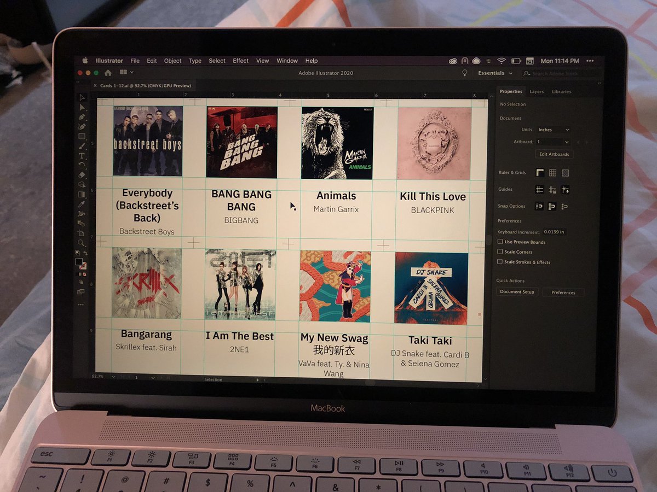Open the Wi-Fi status menu

click(x=502, y=61)
